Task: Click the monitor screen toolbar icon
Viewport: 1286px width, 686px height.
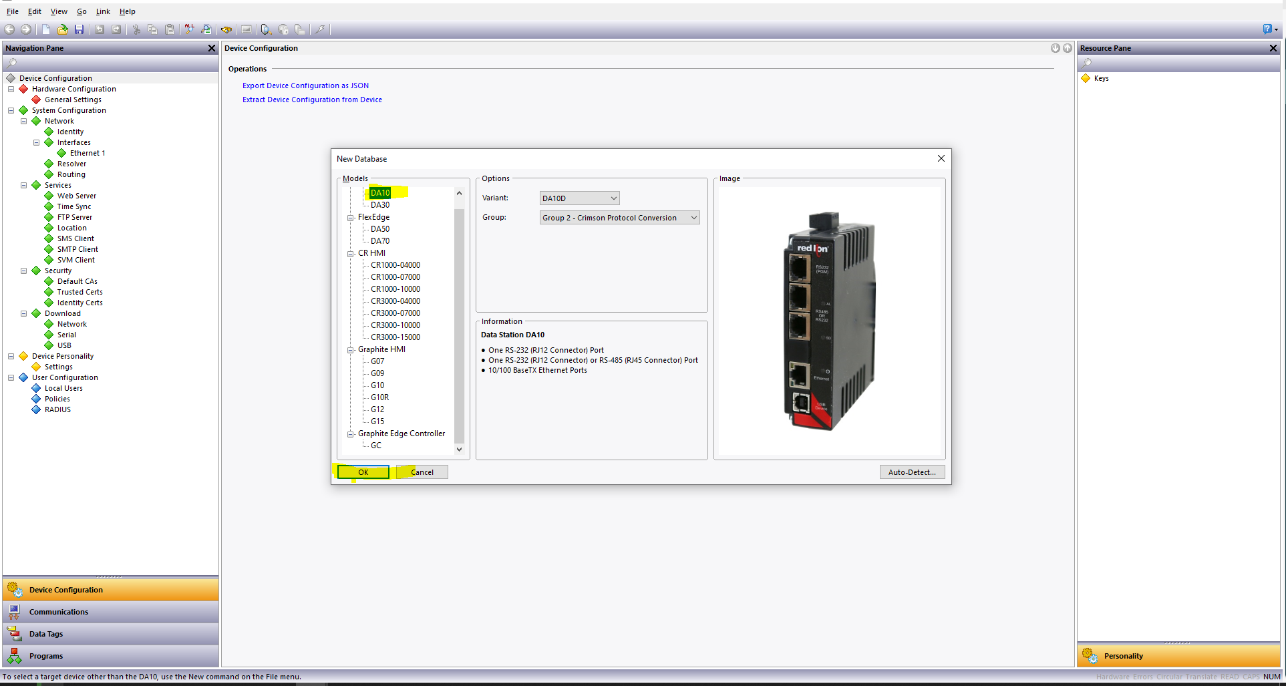Action: (x=247, y=29)
